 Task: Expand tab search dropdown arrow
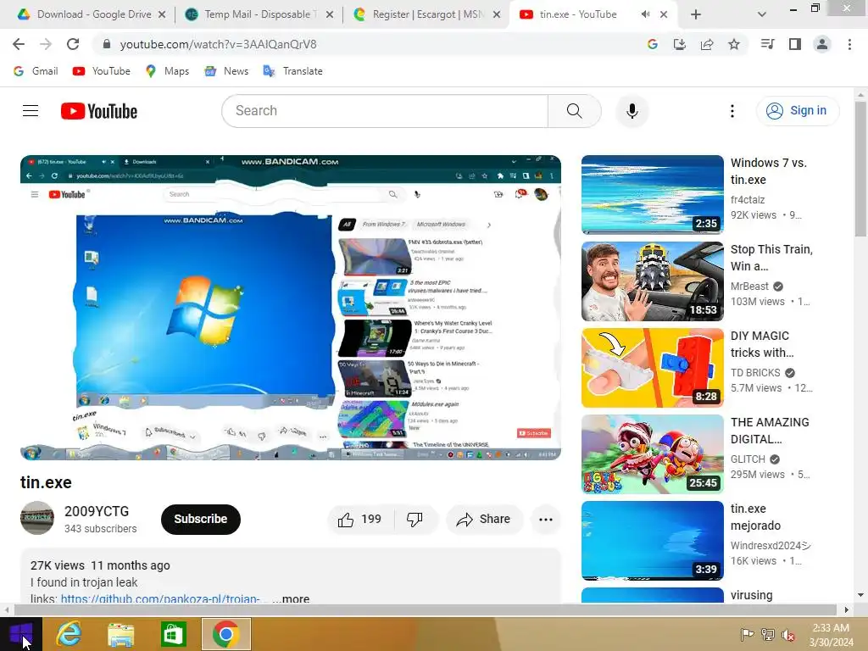coord(762,14)
